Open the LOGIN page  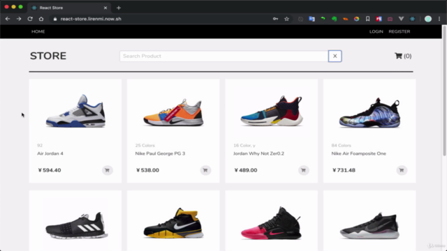pyautogui.click(x=376, y=31)
